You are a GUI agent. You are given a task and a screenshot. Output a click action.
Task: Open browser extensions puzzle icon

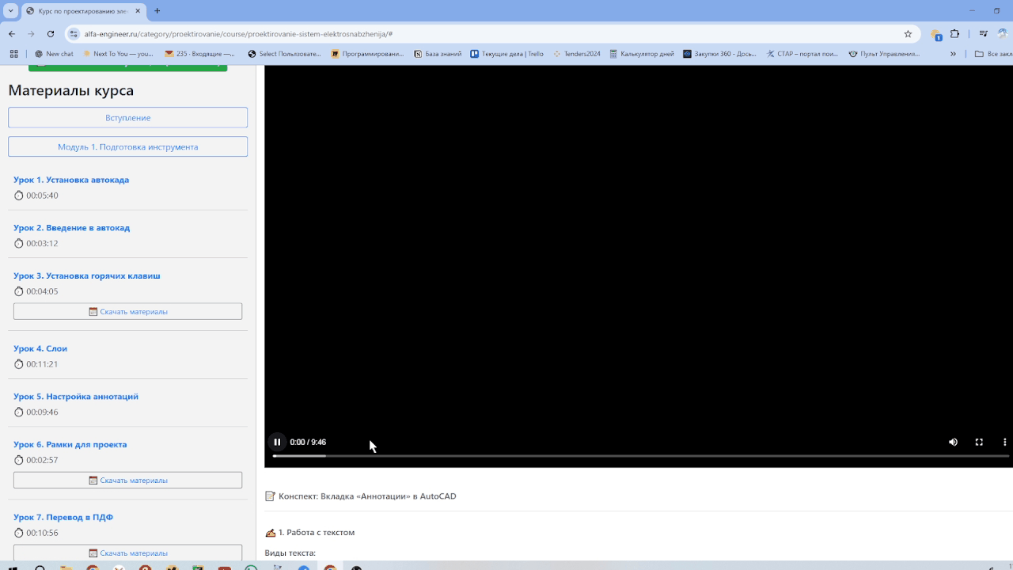click(954, 34)
